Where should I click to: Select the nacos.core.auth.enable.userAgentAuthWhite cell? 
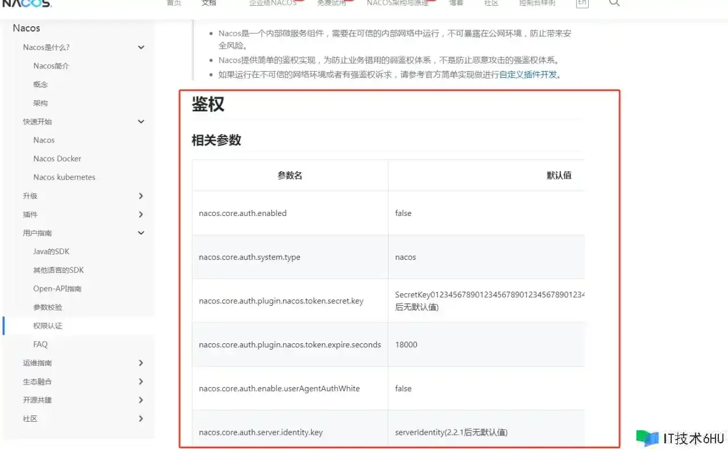point(290,388)
